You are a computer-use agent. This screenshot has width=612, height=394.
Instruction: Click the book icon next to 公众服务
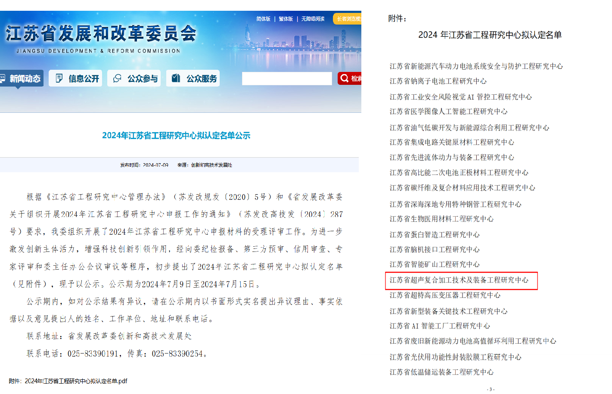point(175,78)
